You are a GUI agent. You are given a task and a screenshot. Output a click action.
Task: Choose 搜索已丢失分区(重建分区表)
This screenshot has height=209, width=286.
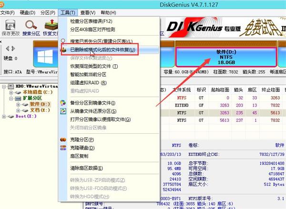(102, 41)
